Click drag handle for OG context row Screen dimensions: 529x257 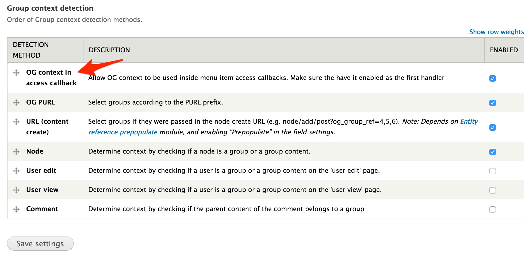pyautogui.click(x=16, y=73)
